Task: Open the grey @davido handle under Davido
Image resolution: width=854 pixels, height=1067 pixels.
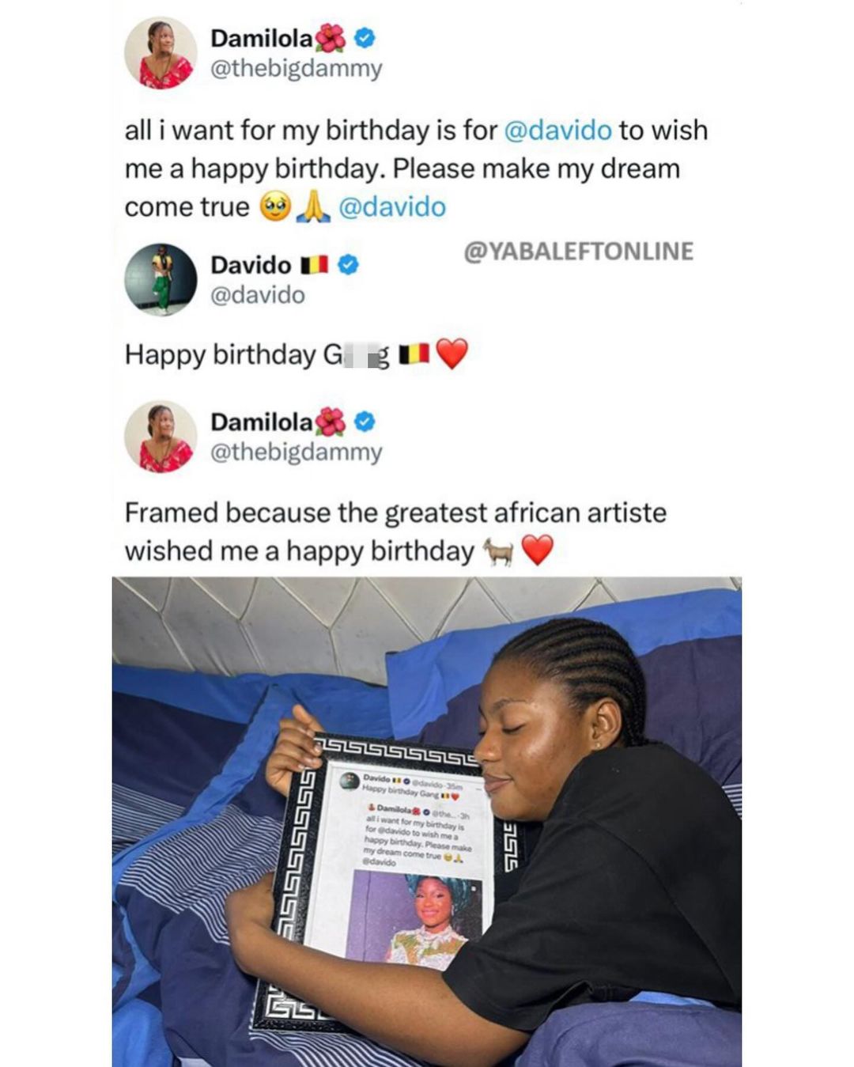Action: point(258,295)
